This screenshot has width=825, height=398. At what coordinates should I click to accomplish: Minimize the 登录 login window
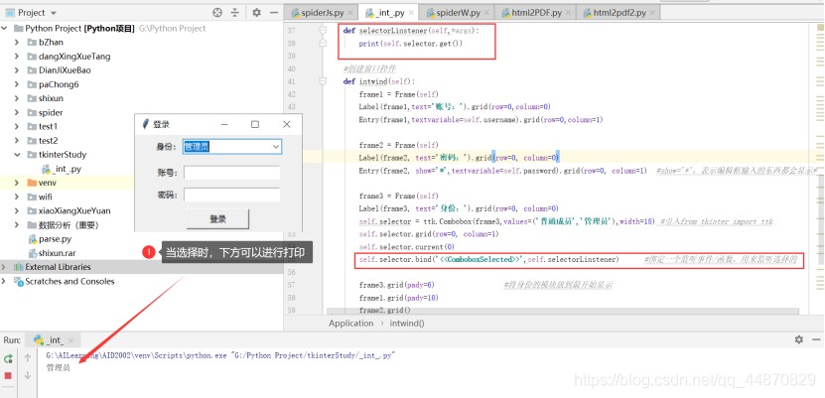224,125
